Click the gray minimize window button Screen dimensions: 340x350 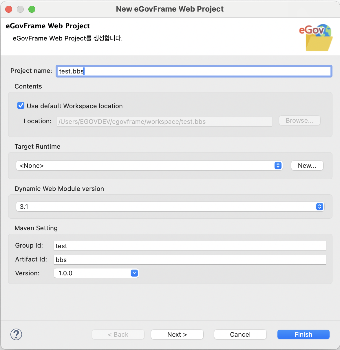point(20,9)
